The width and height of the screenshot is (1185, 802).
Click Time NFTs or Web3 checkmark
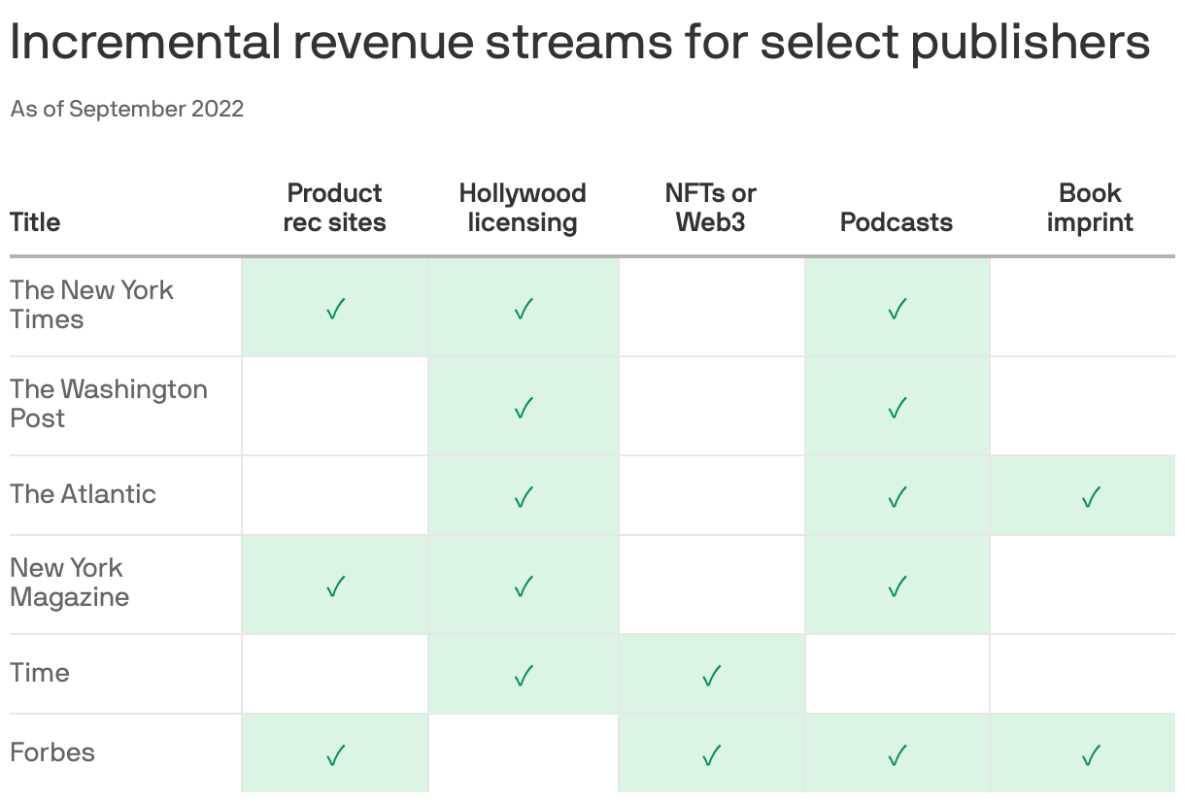711,676
